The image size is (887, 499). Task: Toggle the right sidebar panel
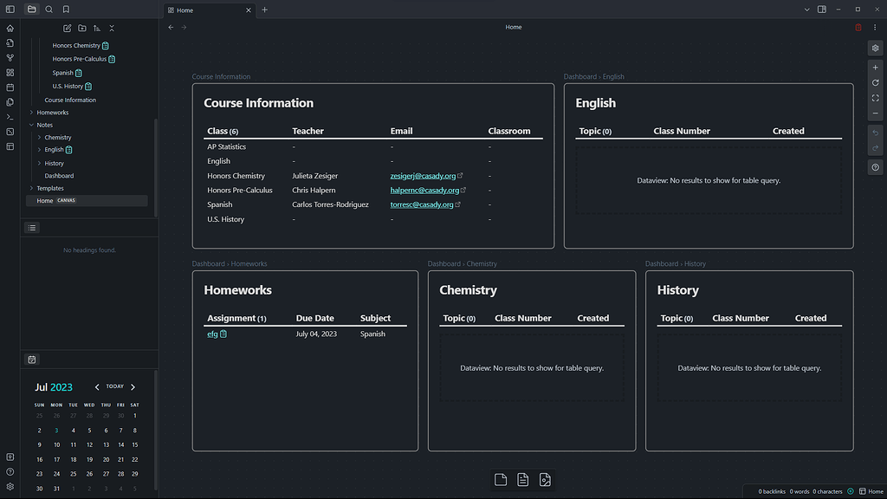(821, 10)
